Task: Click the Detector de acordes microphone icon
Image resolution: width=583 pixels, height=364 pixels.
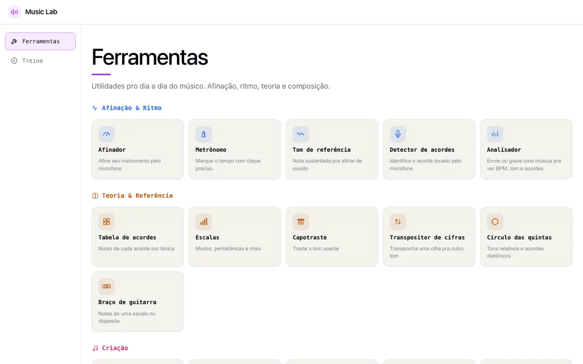Action: click(x=398, y=134)
